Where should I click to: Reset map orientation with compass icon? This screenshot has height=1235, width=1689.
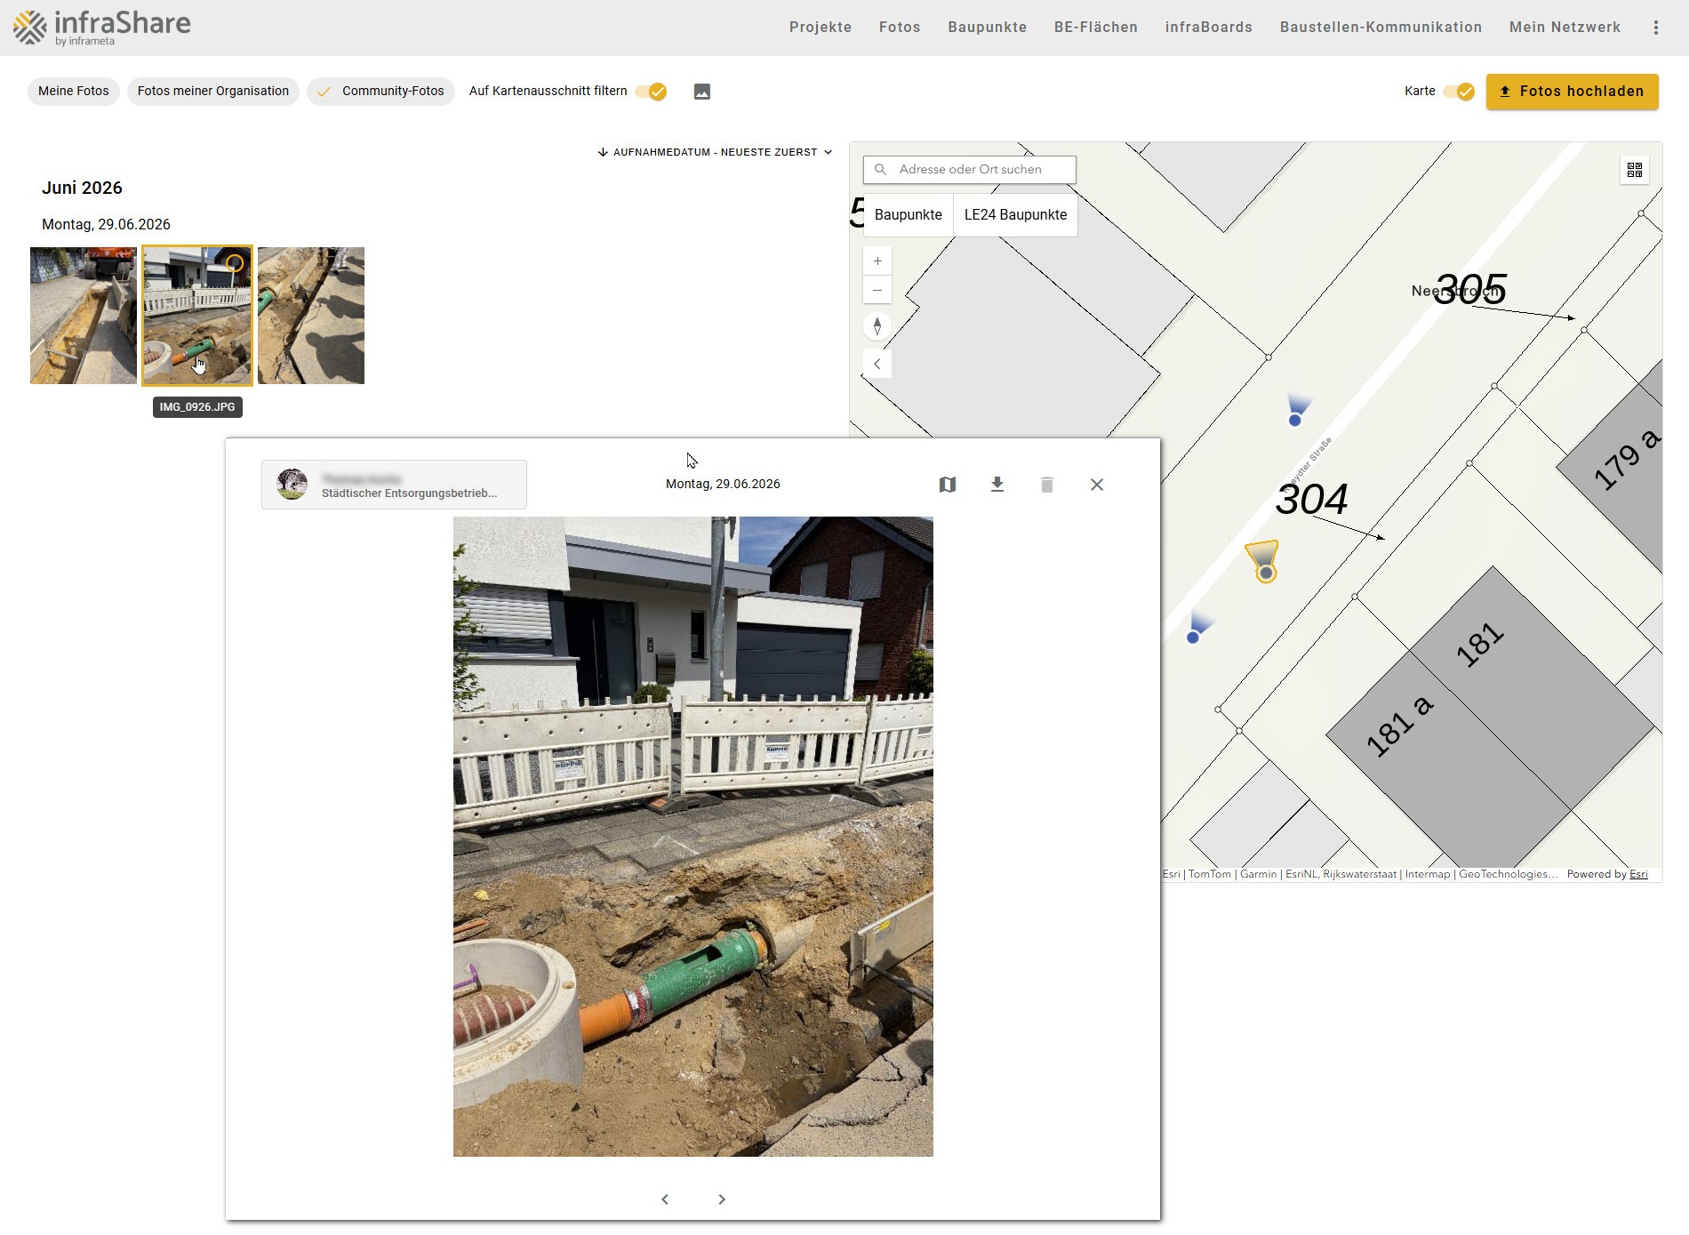pos(877,326)
